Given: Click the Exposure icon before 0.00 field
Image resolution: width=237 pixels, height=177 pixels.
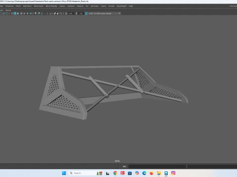Looking at the screenshot, I should pyautogui.click(x=66, y=13).
